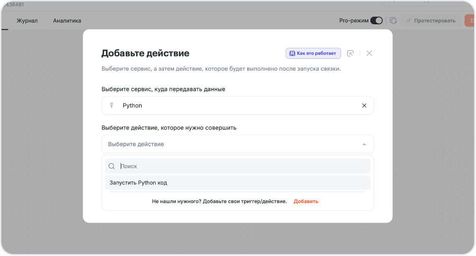Clear the selected Python service
This screenshot has width=476, height=256.
tap(364, 106)
